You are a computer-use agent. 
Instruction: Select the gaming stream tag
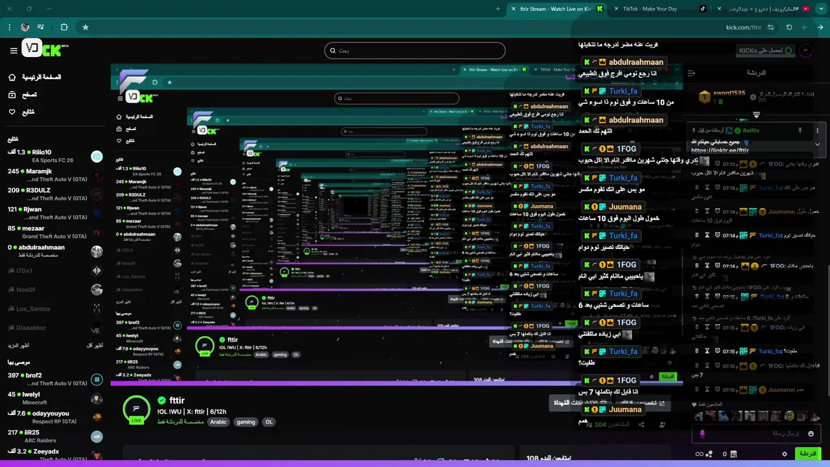246,422
